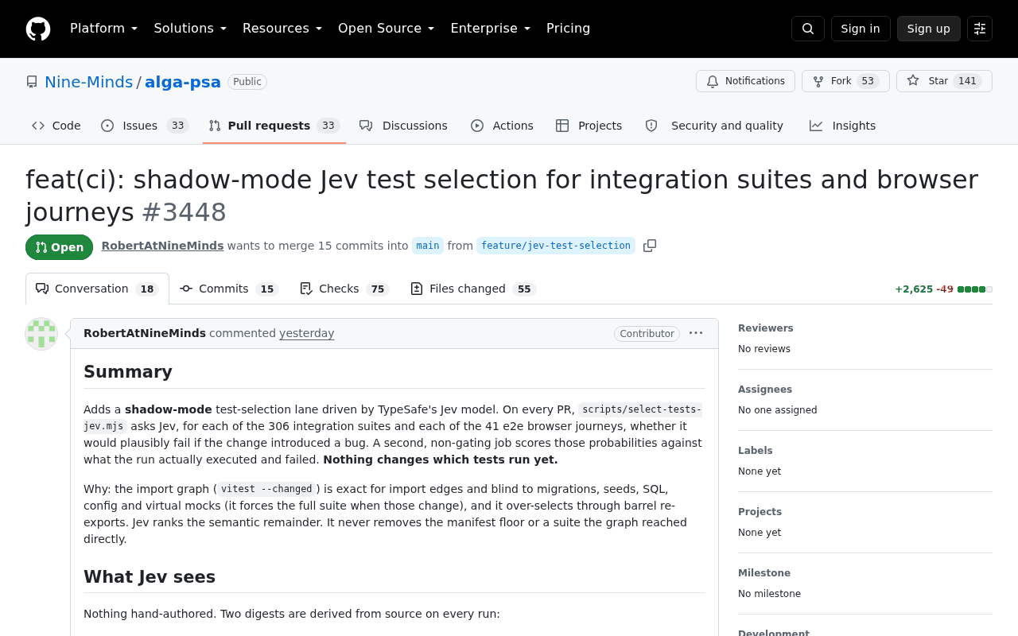This screenshot has height=636, width=1018.
Task: Switch to the Actions tab
Action: pos(502,126)
